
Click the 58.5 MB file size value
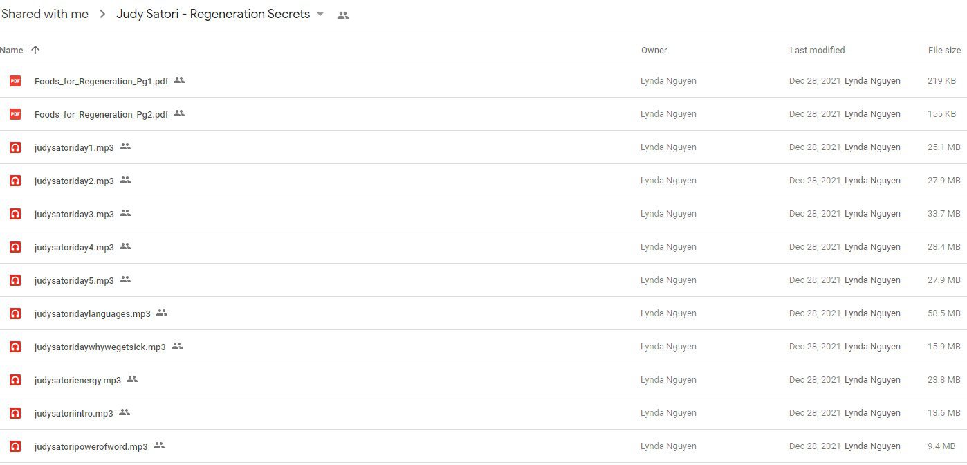[x=944, y=313]
